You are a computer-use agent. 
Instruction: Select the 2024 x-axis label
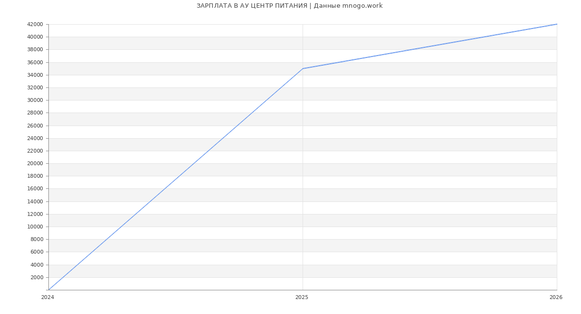tap(47, 298)
